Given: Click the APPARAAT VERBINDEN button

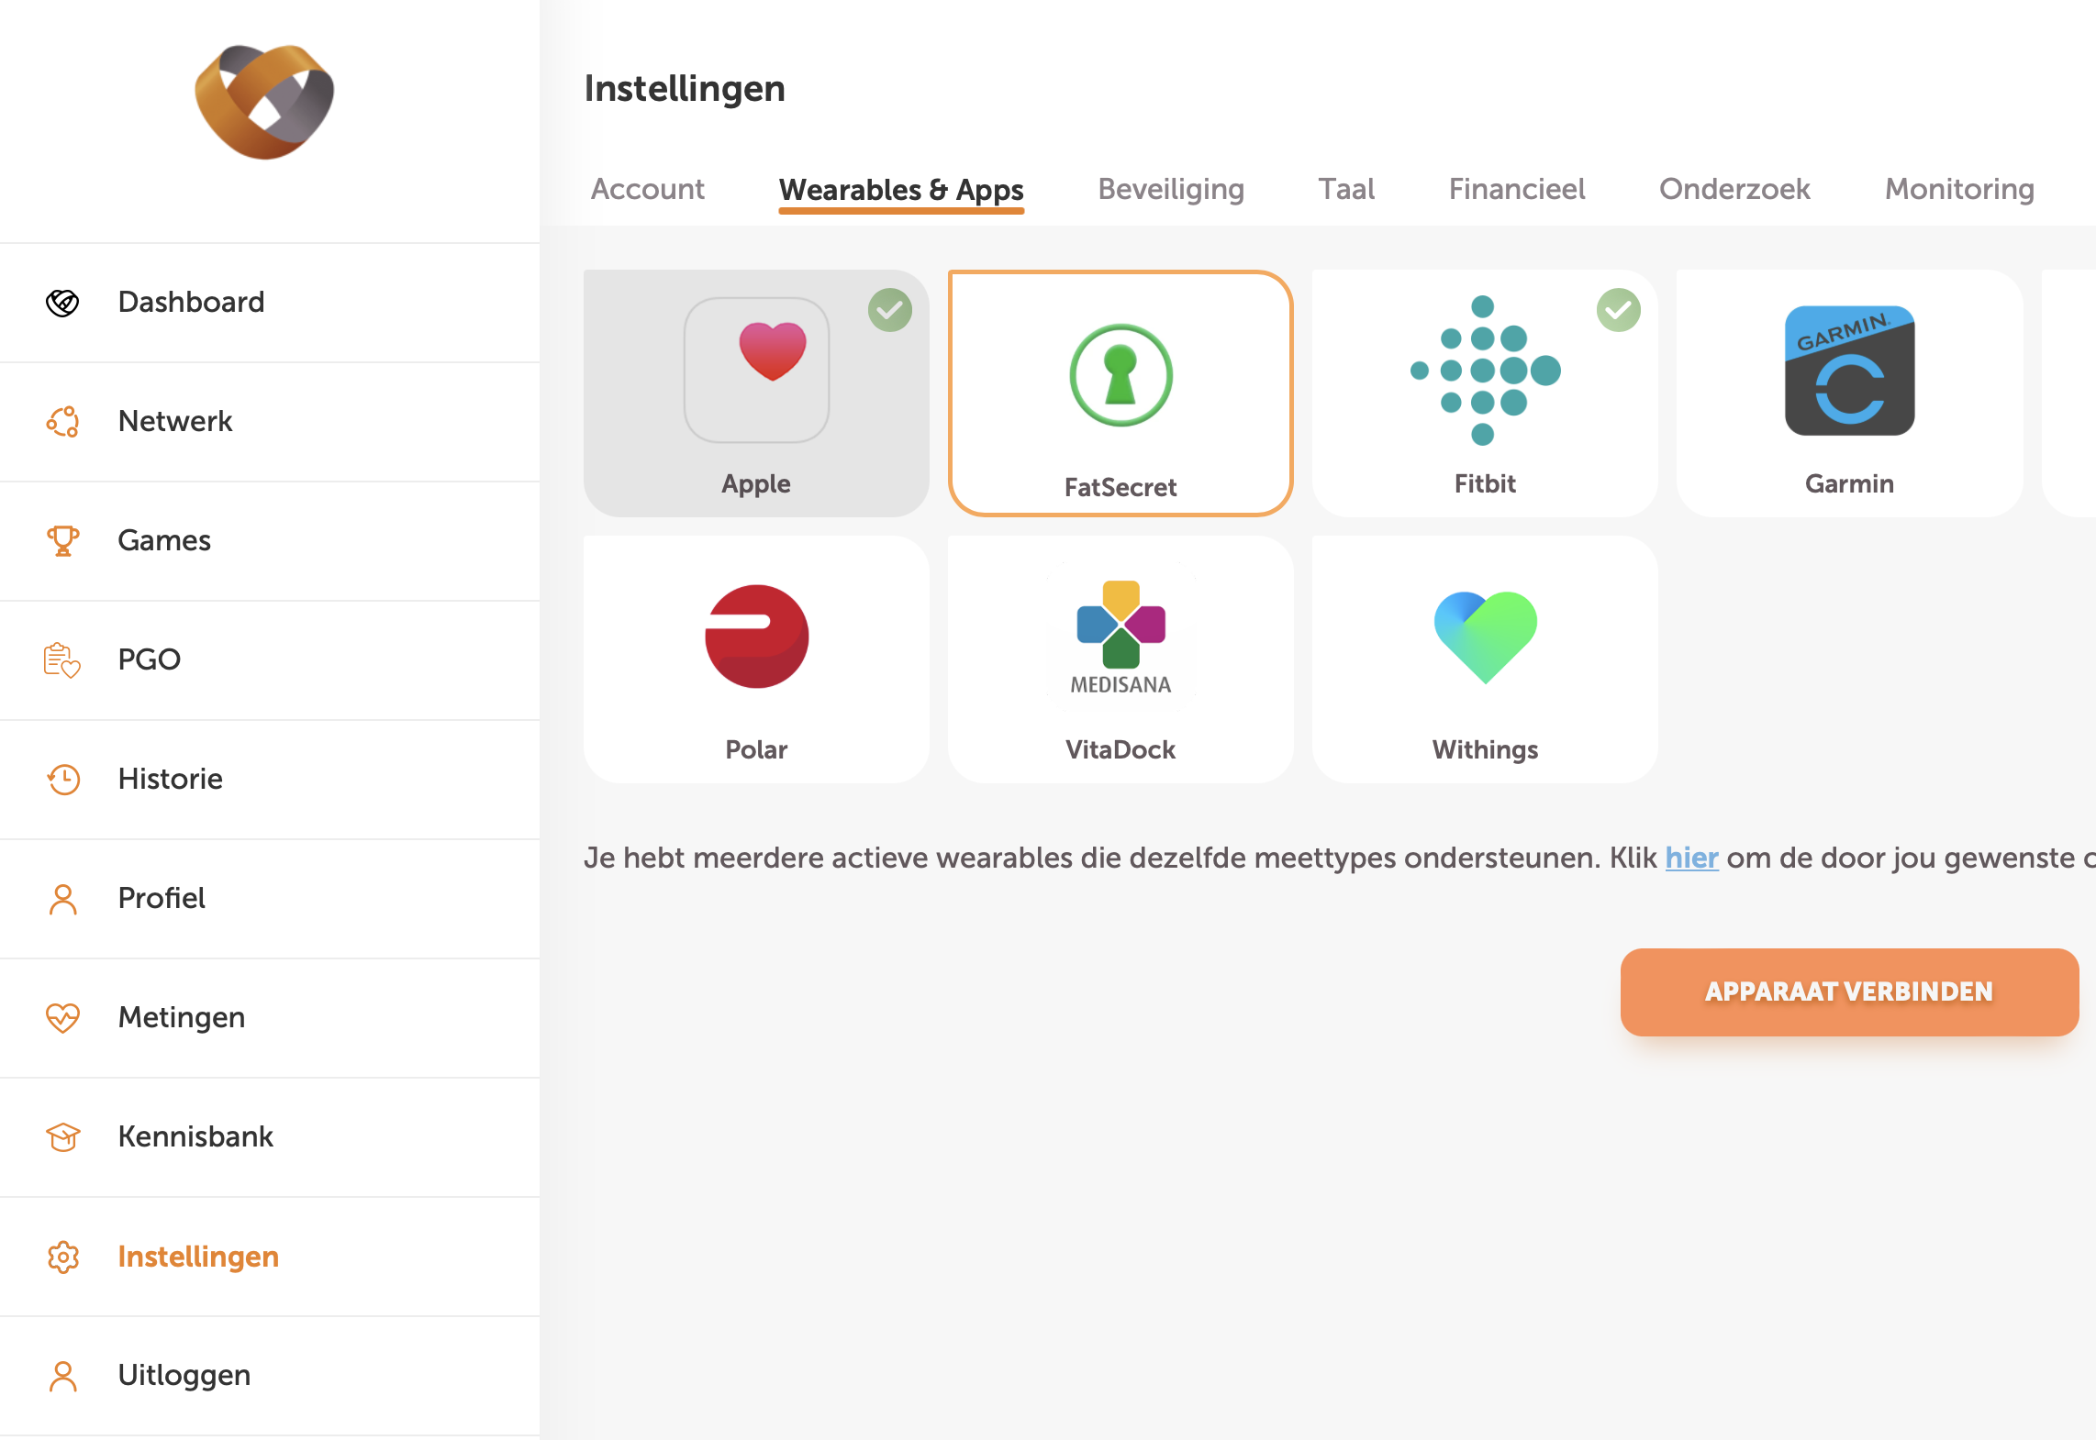Looking at the screenshot, I should pyautogui.click(x=1848, y=991).
